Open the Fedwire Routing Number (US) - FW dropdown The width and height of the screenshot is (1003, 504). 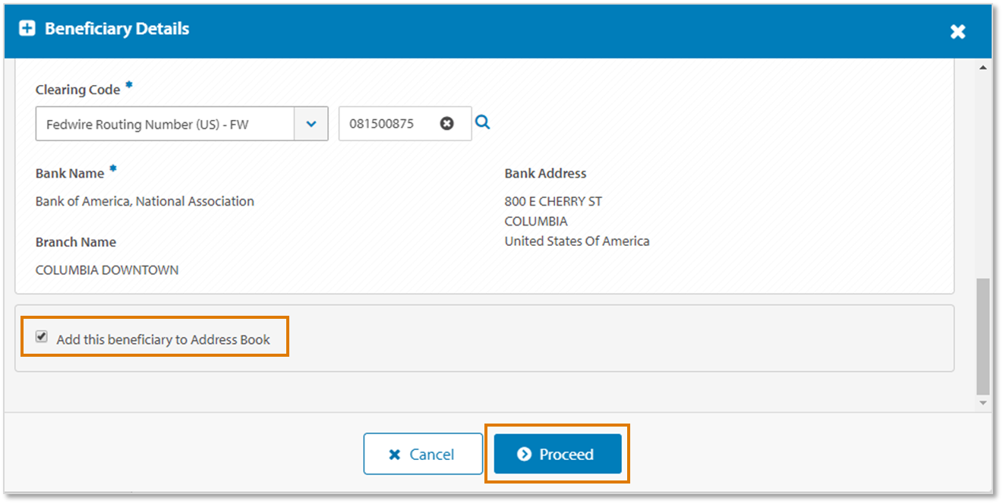pos(181,124)
